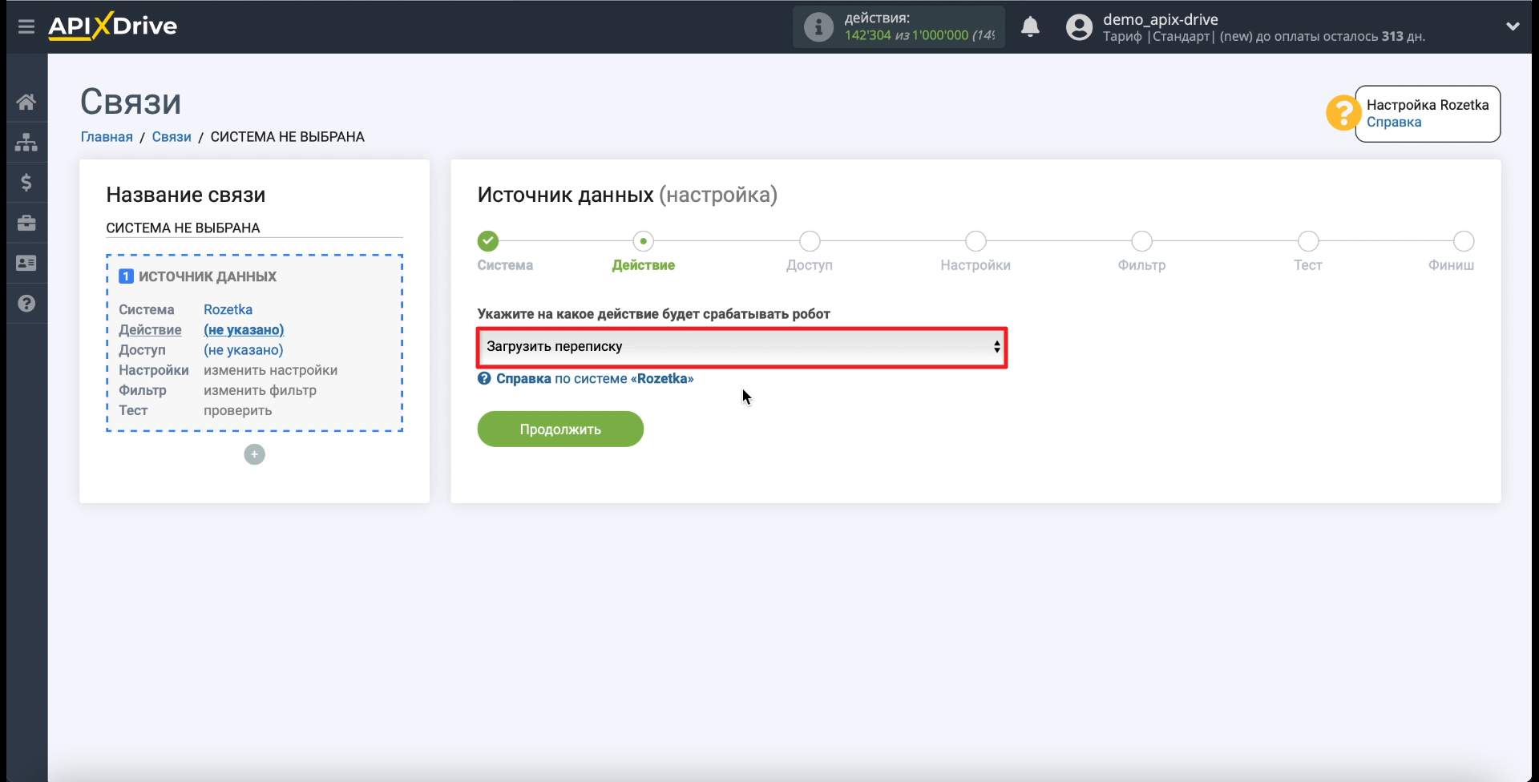This screenshot has height=782, width=1539.
Task: Go to Связи breadcrumb
Action: click(172, 137)
